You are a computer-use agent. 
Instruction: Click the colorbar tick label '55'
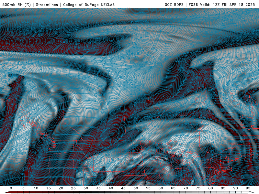tap(148, 188)
